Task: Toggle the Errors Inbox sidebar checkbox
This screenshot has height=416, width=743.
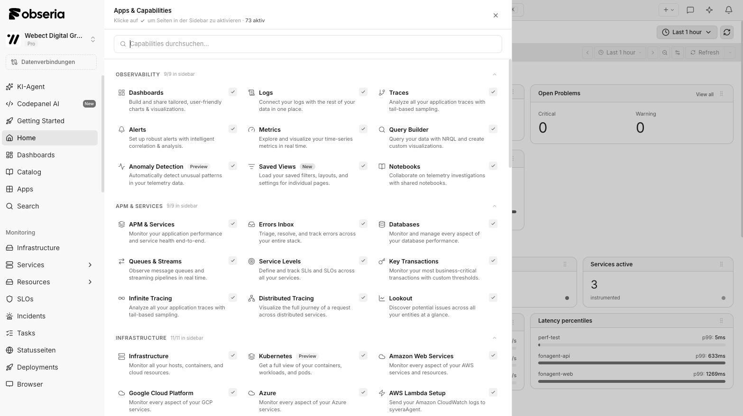Action: coord(363,224)
